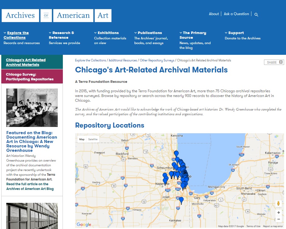The height and width of the screenshot is (229, 286).
Task: Open map Terms of Use link
Action: coord(253,226)
